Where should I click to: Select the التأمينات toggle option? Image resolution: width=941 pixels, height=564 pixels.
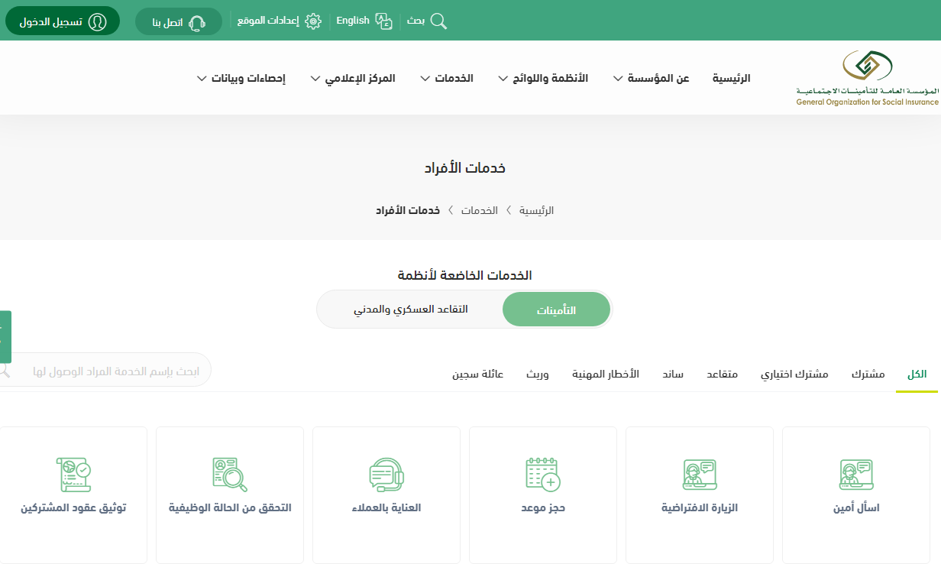pyautogui.click(x=556, y=310)
